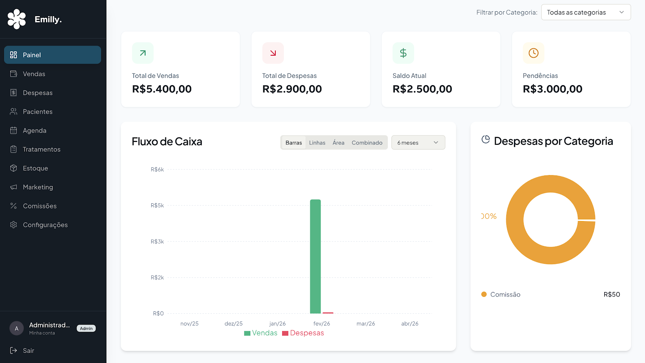The height and width of the screenshot is (363, 645).
Task: Click the Agenda calendar icon
Action: 13,130
